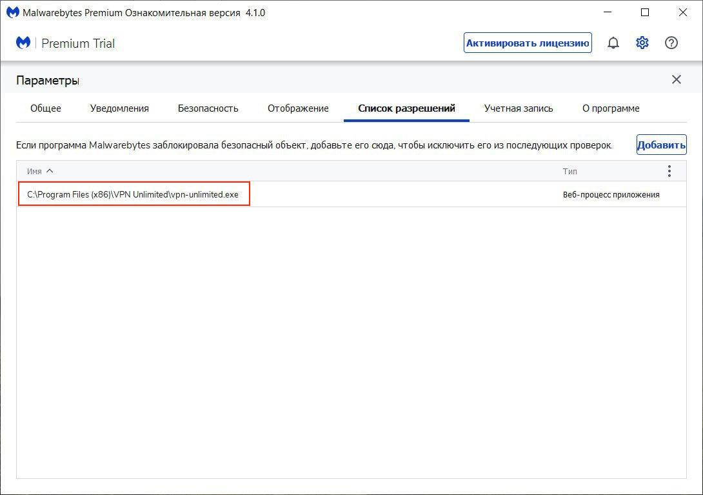Open the three-dot menu in the table header
Screen dimensions: 703x495
click(x=669, y=171)
